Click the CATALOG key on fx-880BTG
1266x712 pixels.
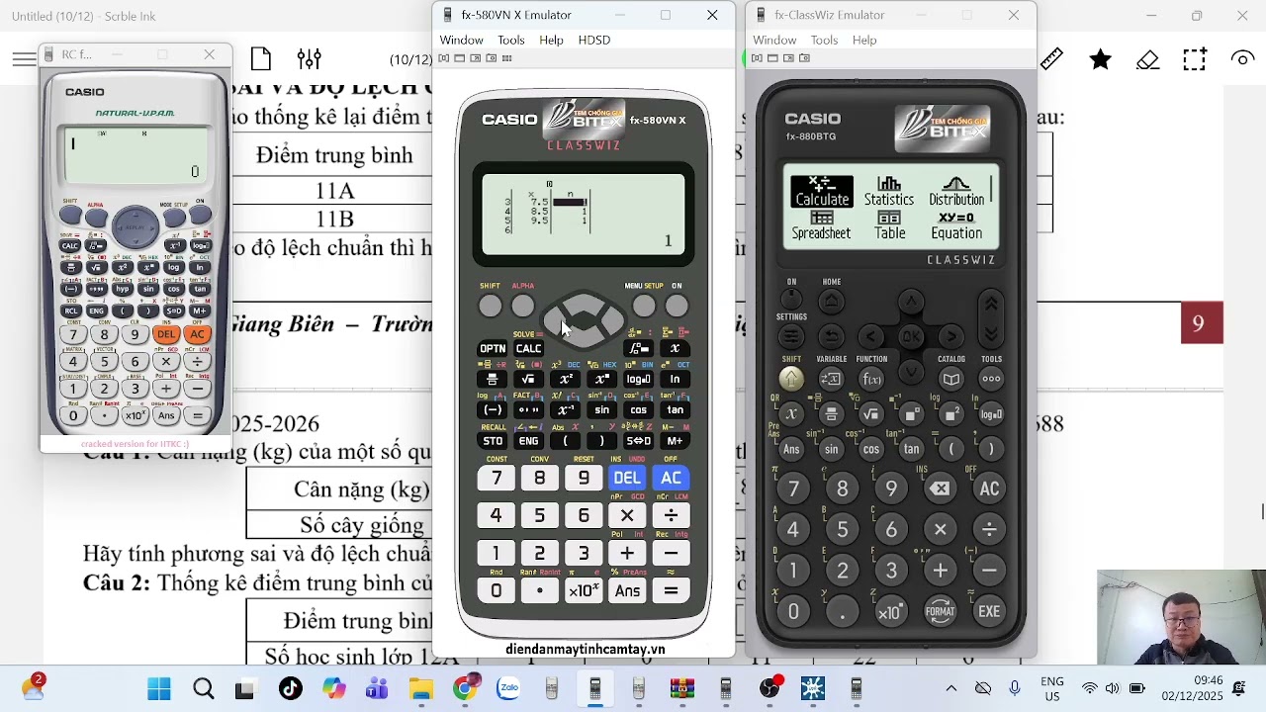coord(950,379)
